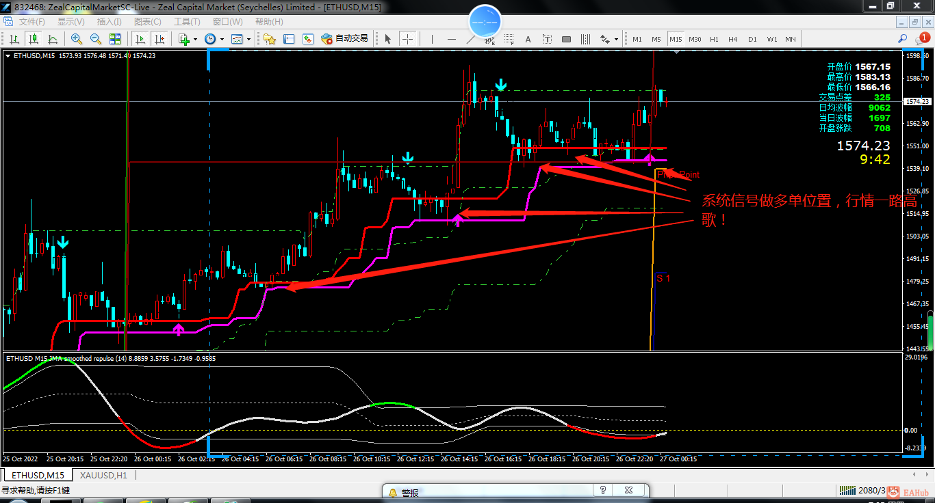This screenshot has height=503, width=935.
Task: Open the 图表(C) menu
Action: point(148,22)
